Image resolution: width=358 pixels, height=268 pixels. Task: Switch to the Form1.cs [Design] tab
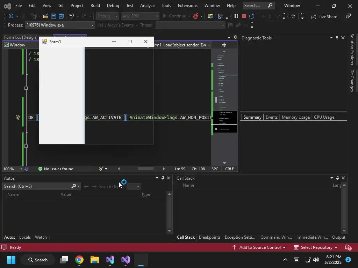point(21,37)
